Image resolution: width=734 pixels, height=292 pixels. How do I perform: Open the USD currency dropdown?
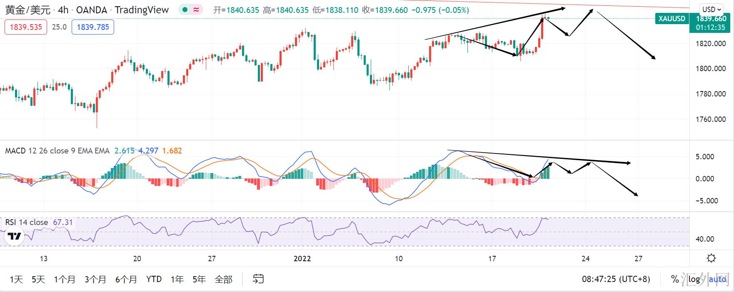tap(712, 9)
